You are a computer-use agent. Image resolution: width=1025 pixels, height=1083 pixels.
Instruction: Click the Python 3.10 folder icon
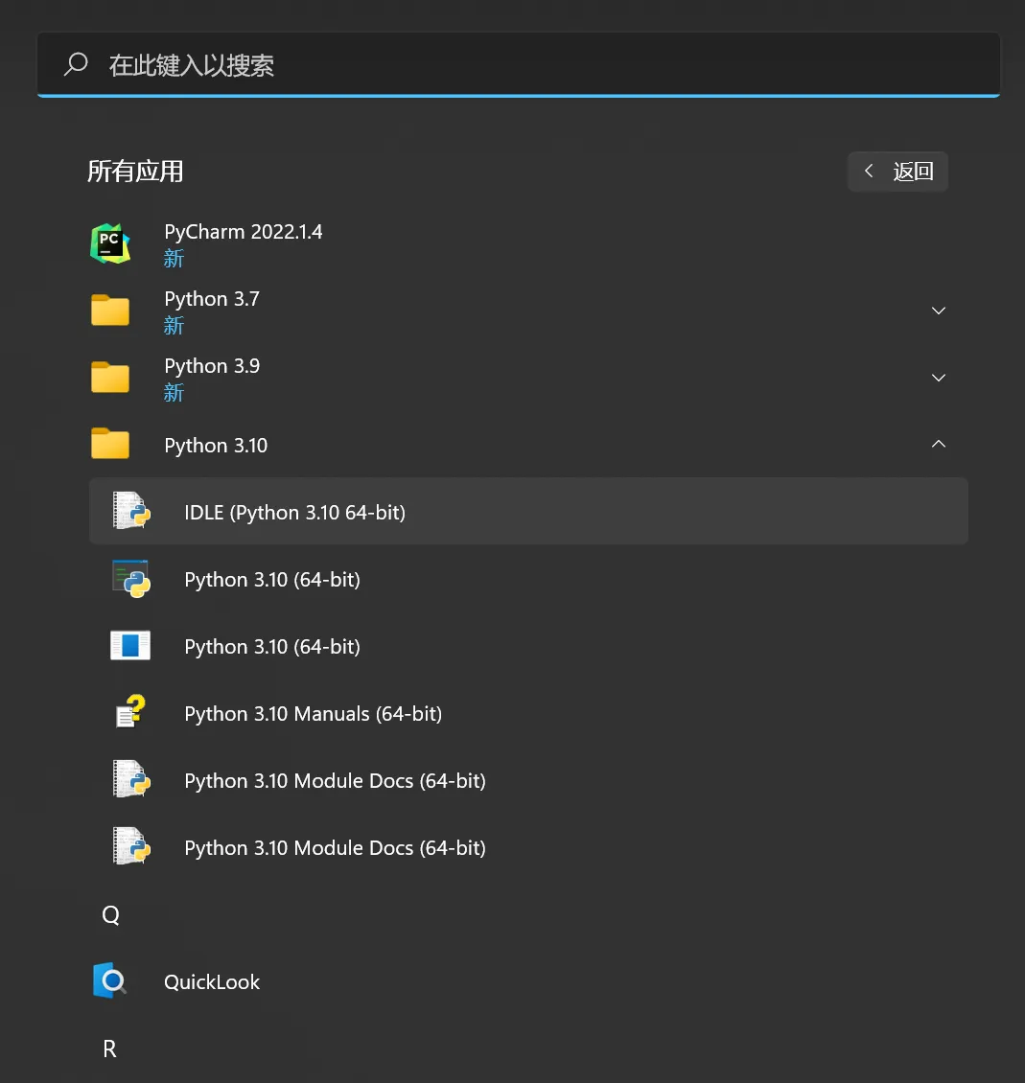(110, 445)
